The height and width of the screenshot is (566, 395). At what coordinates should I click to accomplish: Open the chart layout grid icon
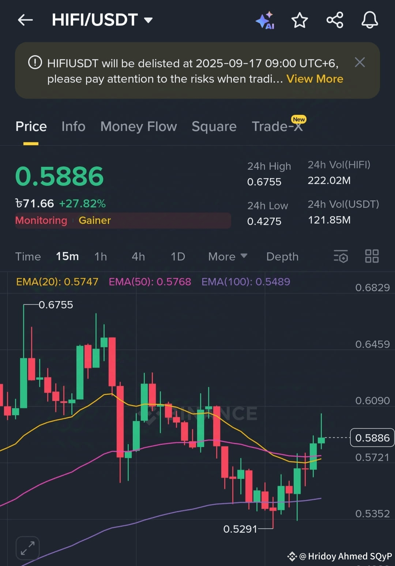click(x=372, y=256)
